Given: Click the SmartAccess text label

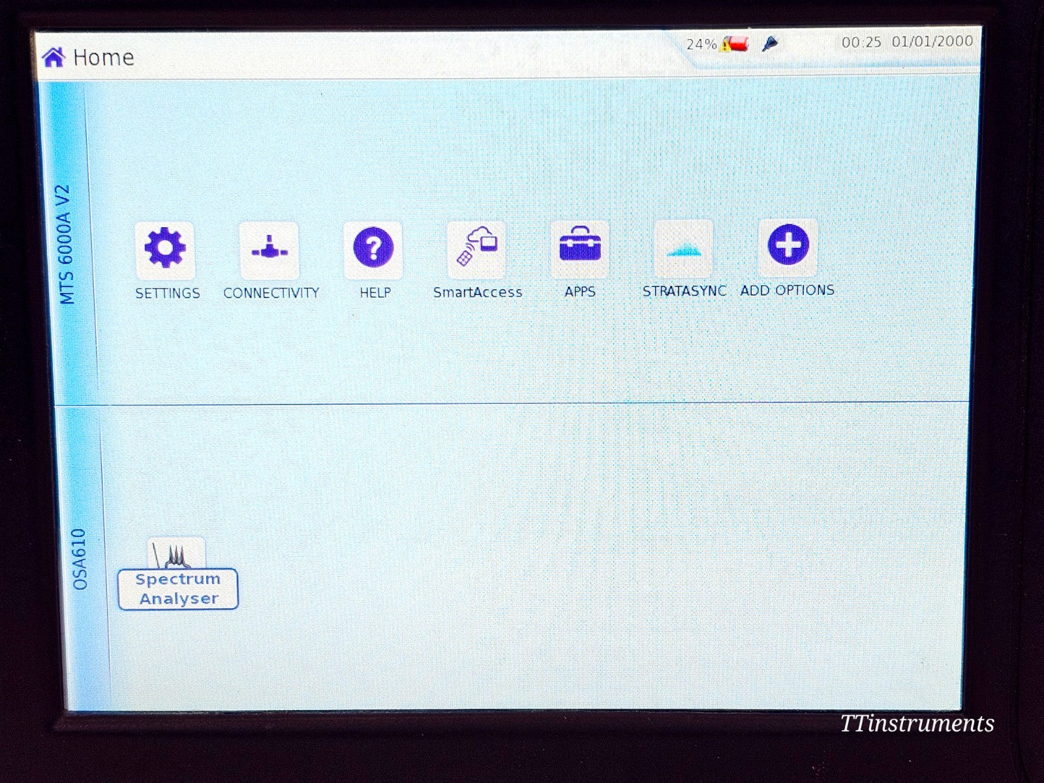Looking at the screenshot, I should 478,292.
